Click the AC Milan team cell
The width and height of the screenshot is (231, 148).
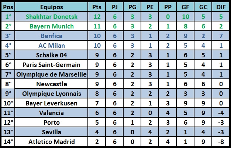coord(51,46)
